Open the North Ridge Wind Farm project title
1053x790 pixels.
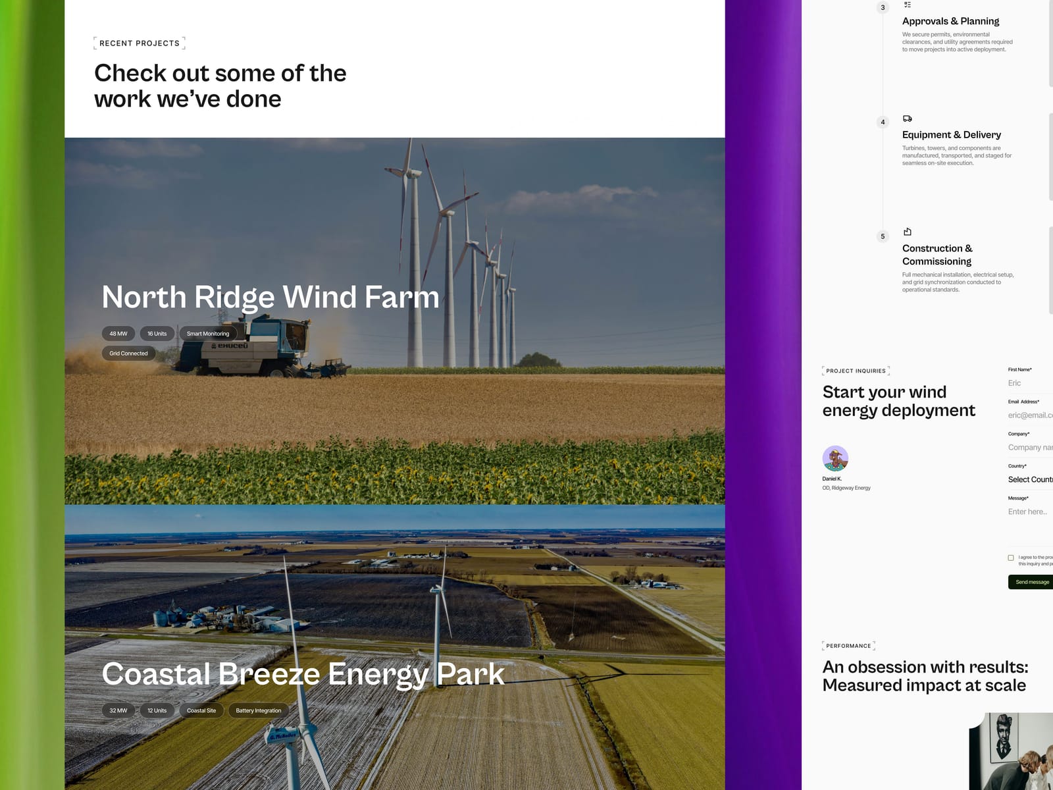[x=270, y=297]
